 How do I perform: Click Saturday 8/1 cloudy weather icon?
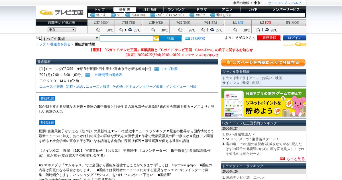click(235, 30)
